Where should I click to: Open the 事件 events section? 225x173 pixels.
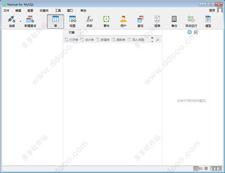pos(106,21)
